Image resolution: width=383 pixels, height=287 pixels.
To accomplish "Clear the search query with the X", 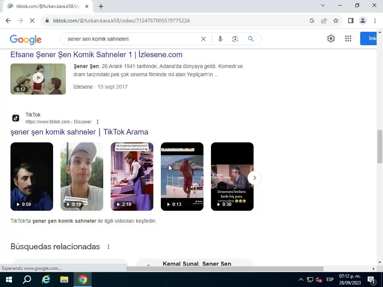I will coord(203,39).
